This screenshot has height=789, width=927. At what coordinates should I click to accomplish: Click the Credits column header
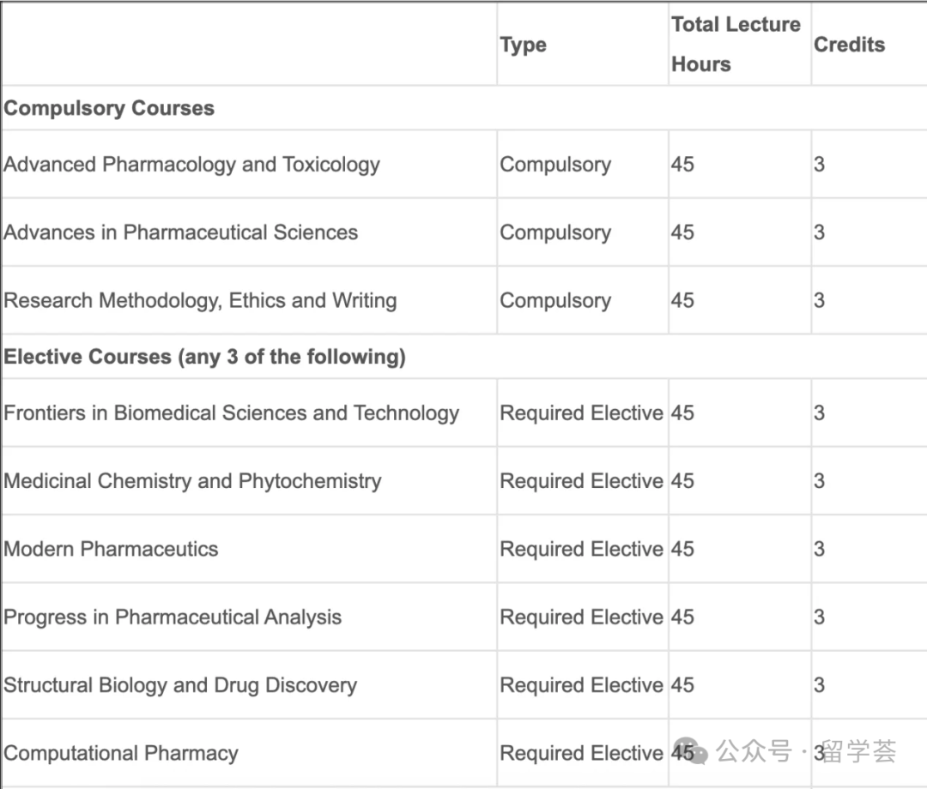[850, 45]
